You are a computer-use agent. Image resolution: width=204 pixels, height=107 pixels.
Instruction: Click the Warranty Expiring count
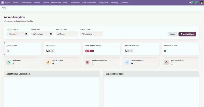[x=93, y=64]
